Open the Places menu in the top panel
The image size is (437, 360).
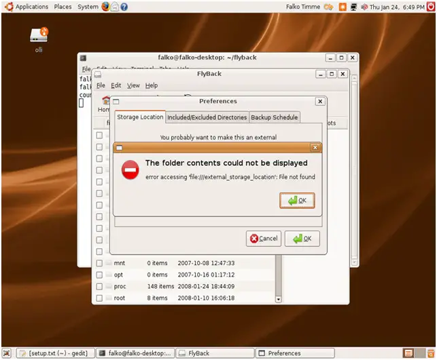click(x=63, y=7)
